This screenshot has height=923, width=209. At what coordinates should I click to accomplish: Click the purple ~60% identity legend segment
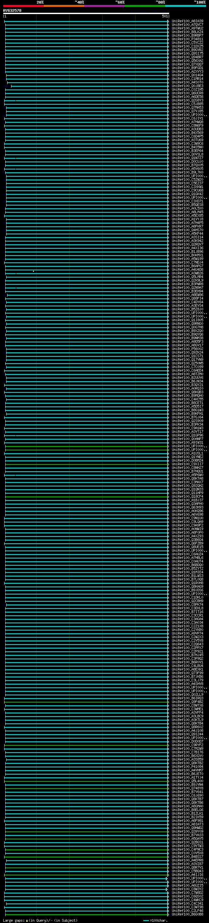pyautogui.click(x=104, y=6)
